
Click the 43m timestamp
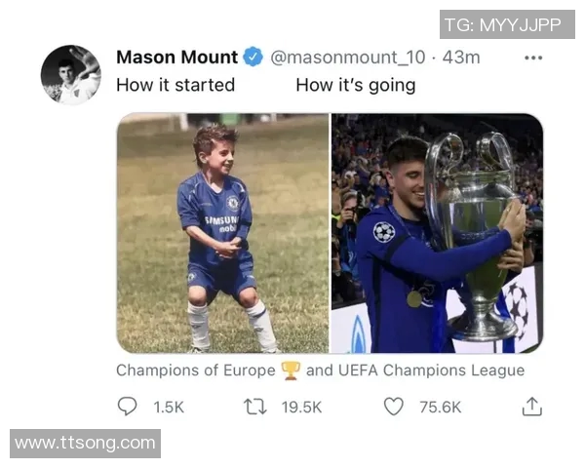click(461, 58)
